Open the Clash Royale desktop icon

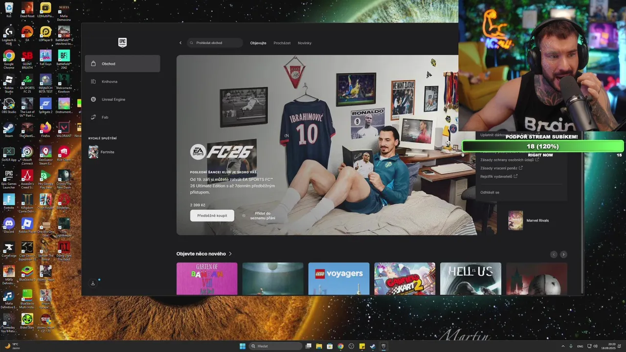pos(45,201)
